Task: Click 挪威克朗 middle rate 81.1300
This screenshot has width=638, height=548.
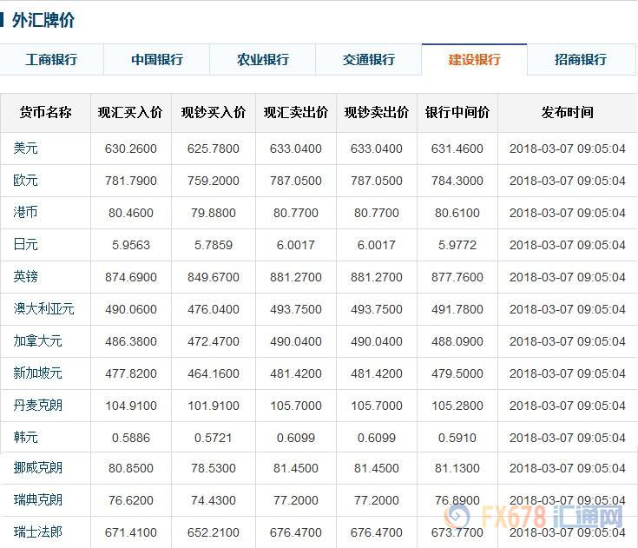Action: [x=457, y=468]
